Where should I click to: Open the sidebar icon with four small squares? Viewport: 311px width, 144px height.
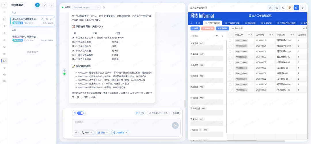[x=4, y=12]
